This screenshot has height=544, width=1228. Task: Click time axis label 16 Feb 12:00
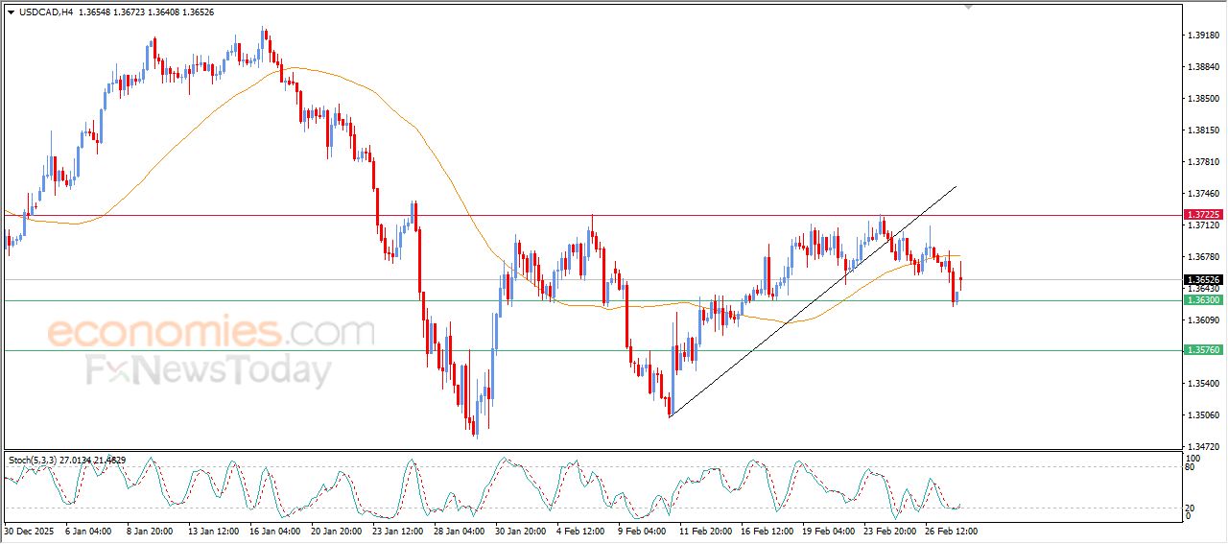[x=766, y=531]
